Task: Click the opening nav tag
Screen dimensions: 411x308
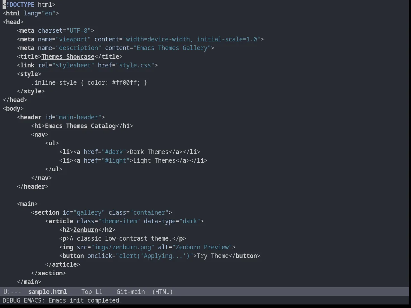Action: pos(40,134)
